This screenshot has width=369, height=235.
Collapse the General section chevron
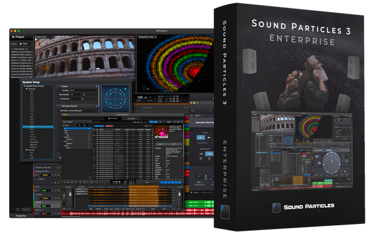click(58, 87)
